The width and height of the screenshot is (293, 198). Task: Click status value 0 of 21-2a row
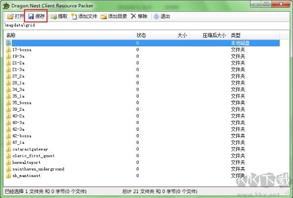138,63
